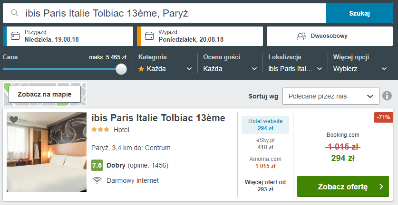Screen dimensions: 398x205
Task: Expand the Kategoria dropdown
Action: tap(165, 69)
